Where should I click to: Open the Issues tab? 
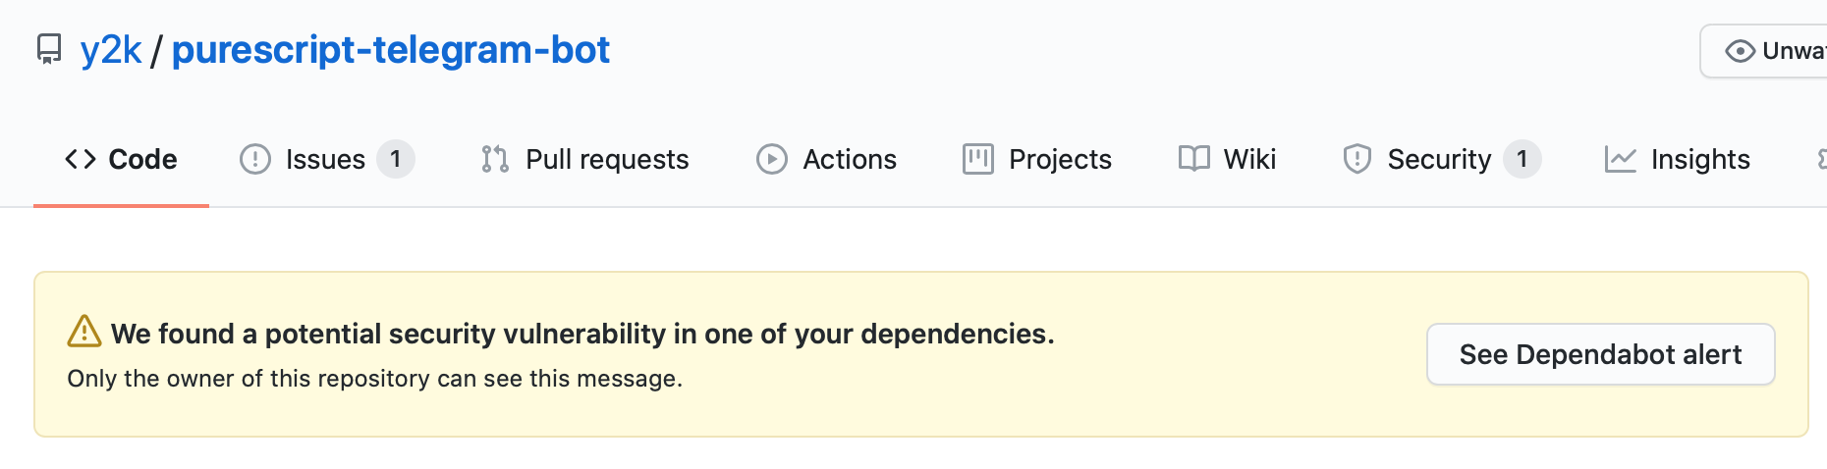click(x=327, y=159)
